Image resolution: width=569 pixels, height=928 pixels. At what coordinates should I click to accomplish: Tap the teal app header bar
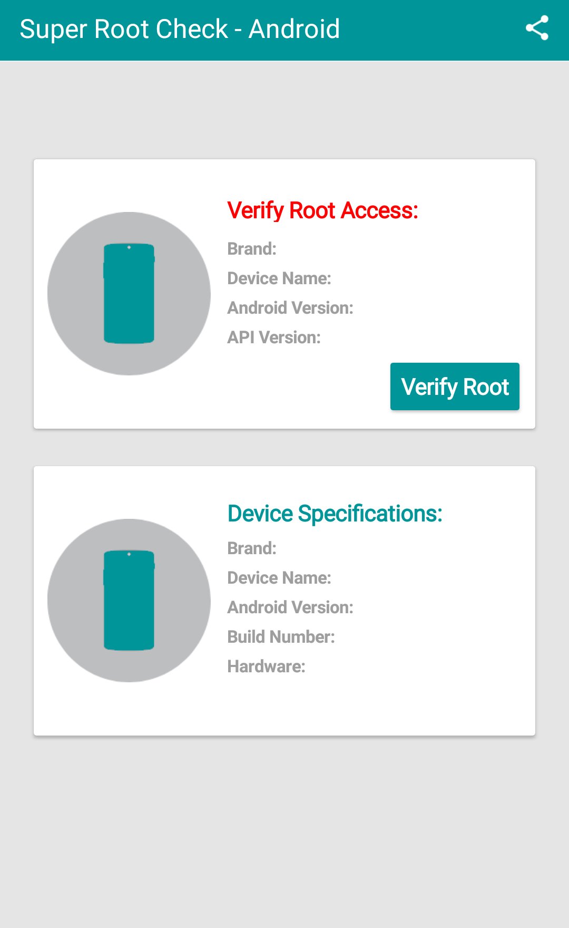421,30
